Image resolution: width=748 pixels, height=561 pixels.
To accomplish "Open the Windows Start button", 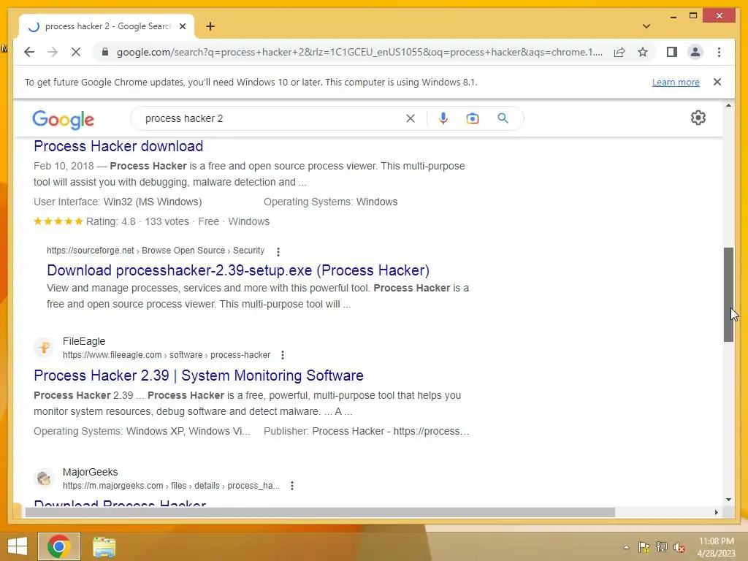I will [18, 546].
